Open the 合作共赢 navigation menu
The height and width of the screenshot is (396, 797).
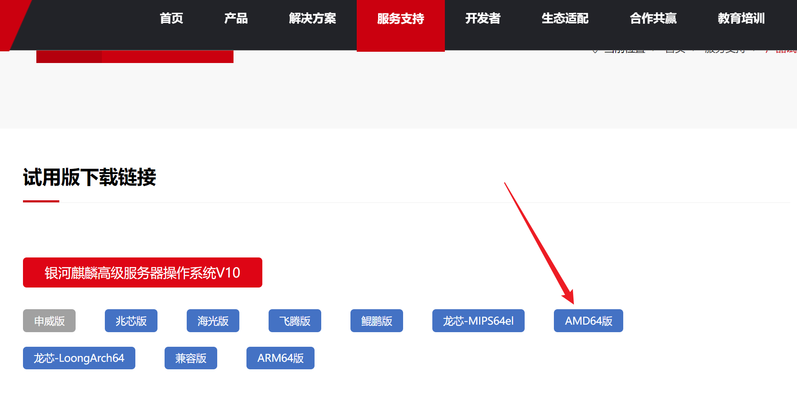click(x=653, y=18)
